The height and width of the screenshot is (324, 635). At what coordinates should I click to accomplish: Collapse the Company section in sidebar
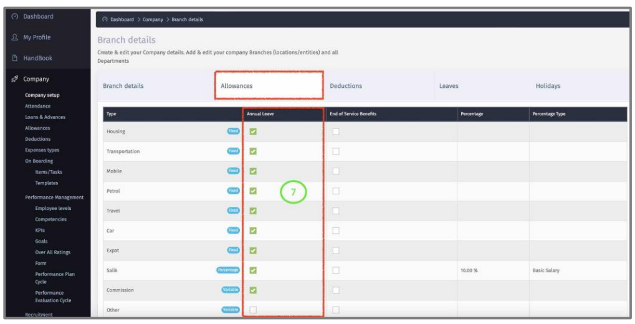point(36,79)
